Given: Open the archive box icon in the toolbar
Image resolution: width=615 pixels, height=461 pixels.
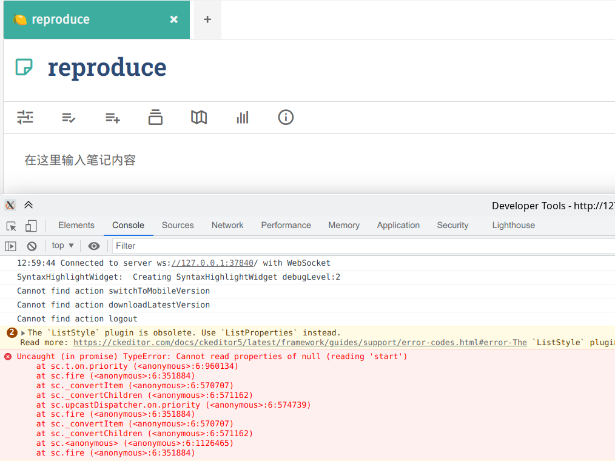Looking at the screenshot, I should [x=155, y=117].
